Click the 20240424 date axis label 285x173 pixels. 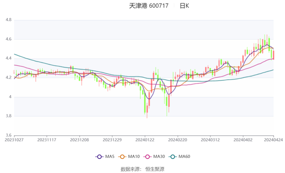(x=274, y=139)
